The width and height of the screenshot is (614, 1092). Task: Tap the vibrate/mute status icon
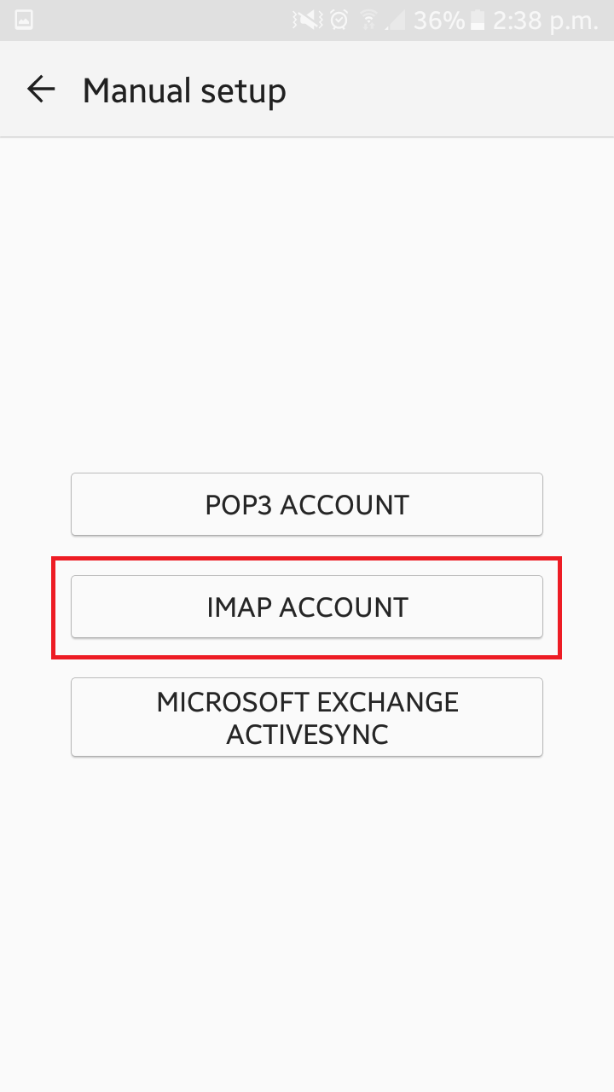[309, 20]
